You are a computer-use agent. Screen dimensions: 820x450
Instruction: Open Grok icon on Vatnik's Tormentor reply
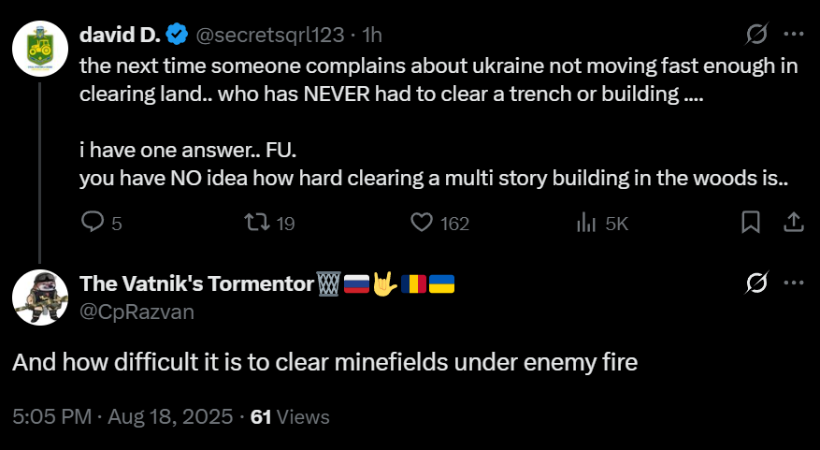click(755, 283)
